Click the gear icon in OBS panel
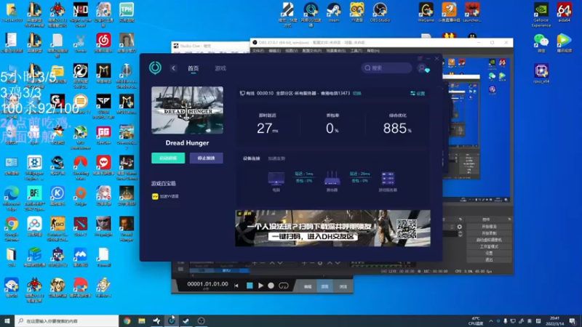 tap(460, 227)
